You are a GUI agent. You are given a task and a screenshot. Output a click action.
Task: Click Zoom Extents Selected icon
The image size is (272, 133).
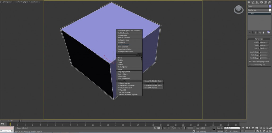[x=267, y=128]
